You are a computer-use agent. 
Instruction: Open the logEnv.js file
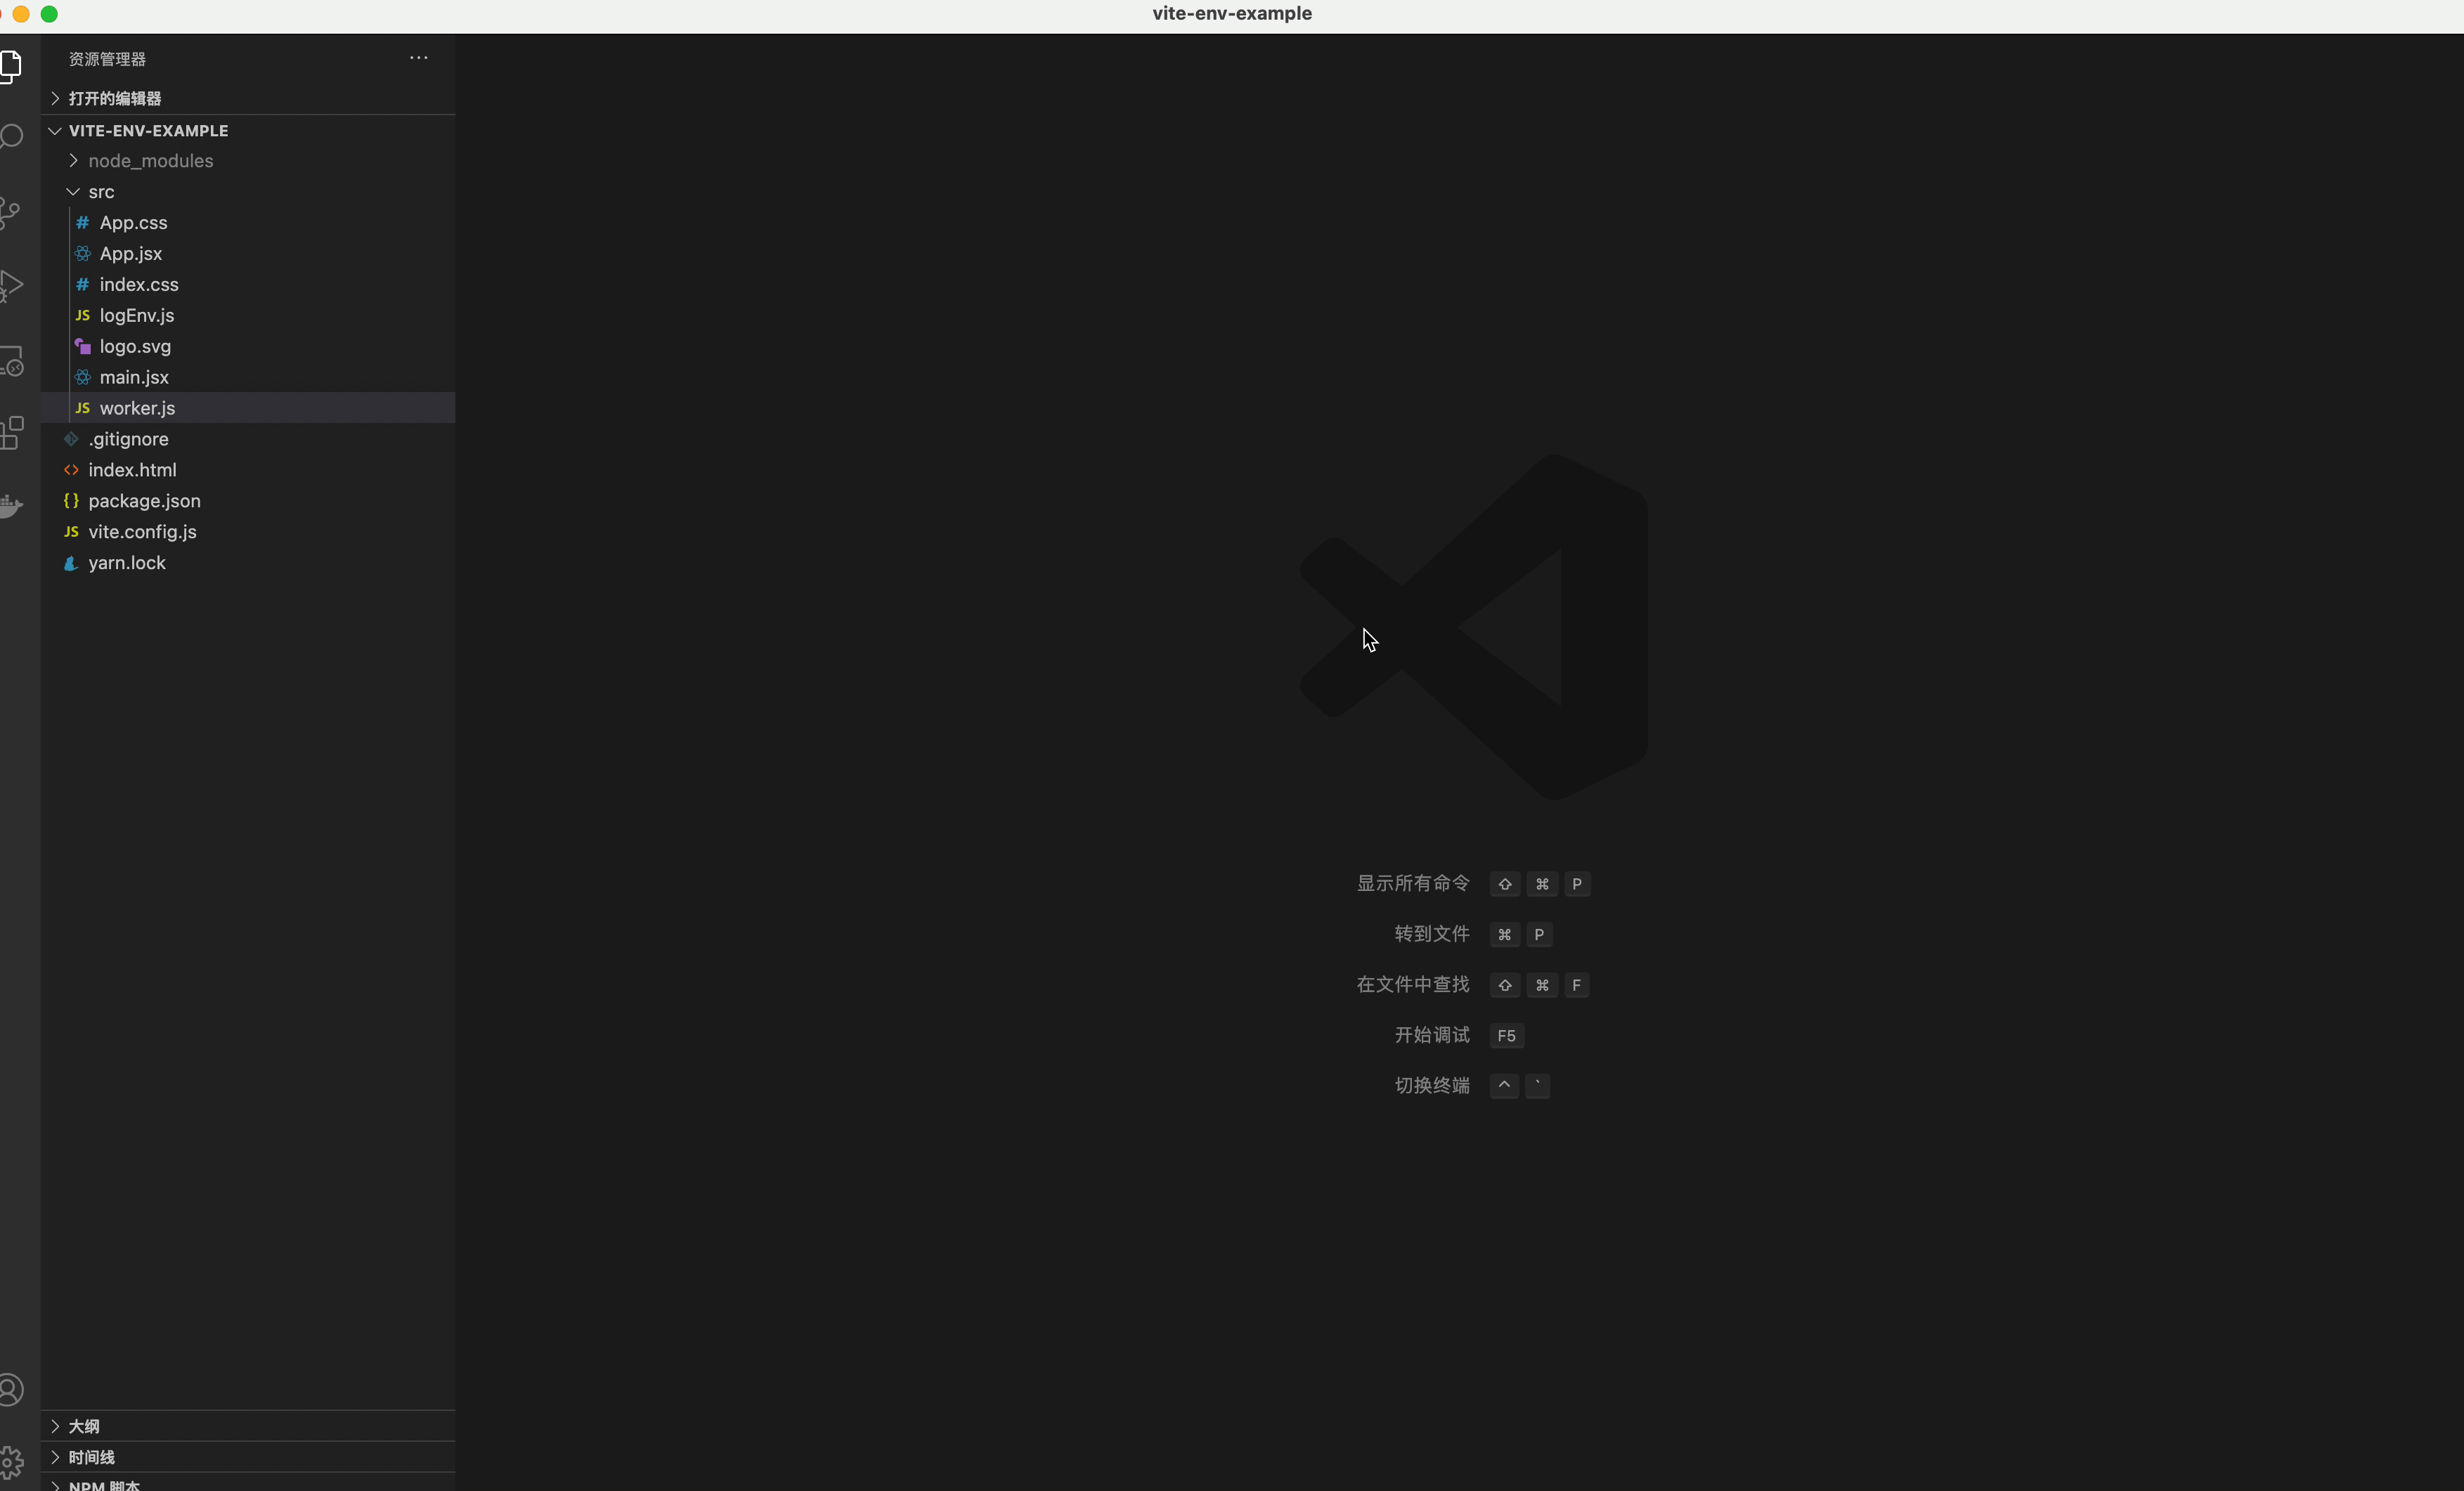(x=136, y=316)
